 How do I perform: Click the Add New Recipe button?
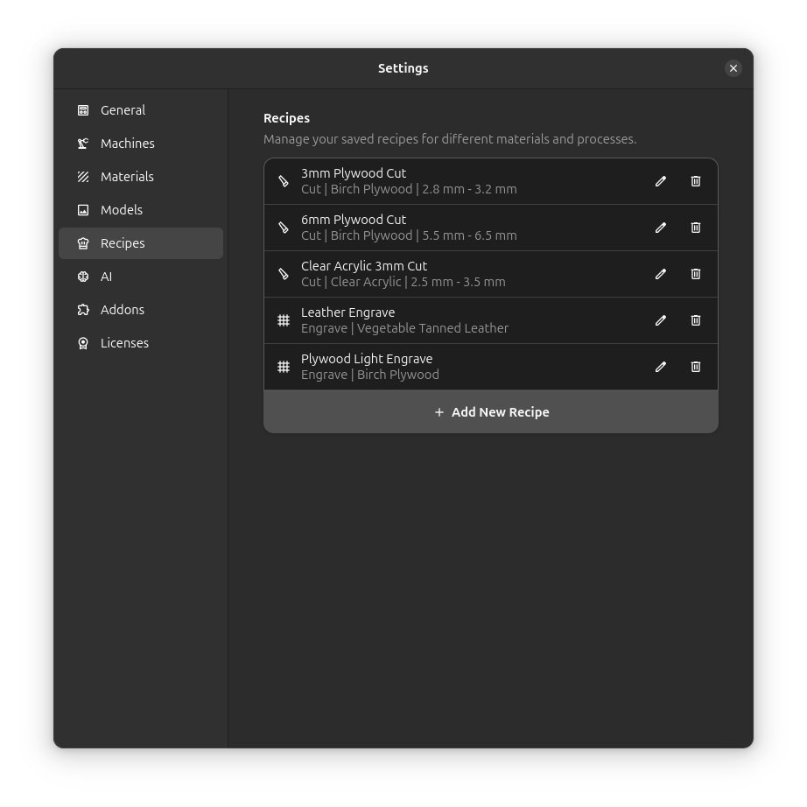[491, 411]
